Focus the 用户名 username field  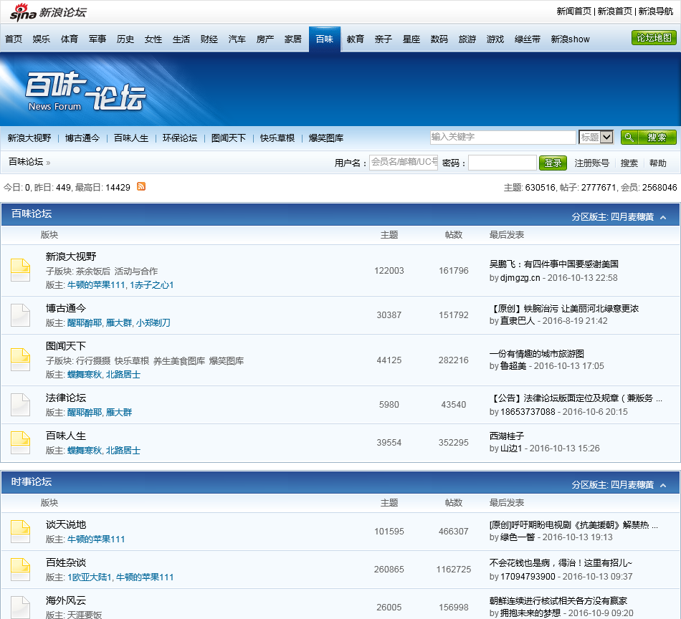click(404, 163)
